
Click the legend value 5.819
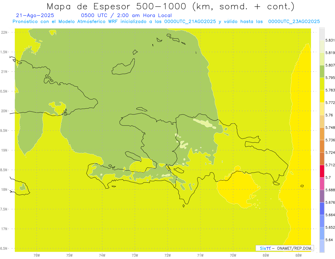(330, 53)
